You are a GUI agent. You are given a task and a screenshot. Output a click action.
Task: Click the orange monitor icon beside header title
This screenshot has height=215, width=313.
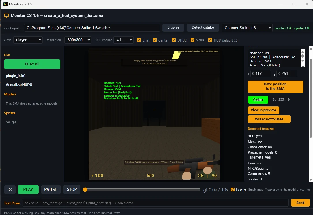point(6,16)
